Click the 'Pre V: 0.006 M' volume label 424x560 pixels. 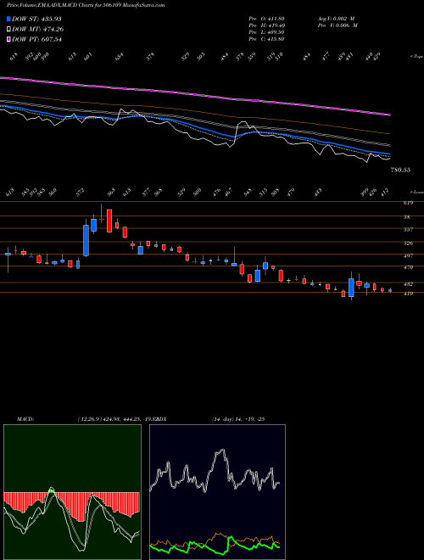pos(338,25)
